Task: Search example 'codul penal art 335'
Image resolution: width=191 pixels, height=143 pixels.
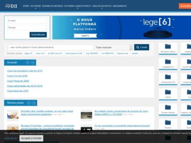Action: [74, 53]
